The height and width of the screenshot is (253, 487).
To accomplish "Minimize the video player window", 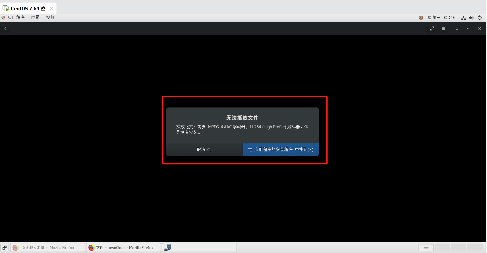I will pyautogui.click(x=457, y=28).
